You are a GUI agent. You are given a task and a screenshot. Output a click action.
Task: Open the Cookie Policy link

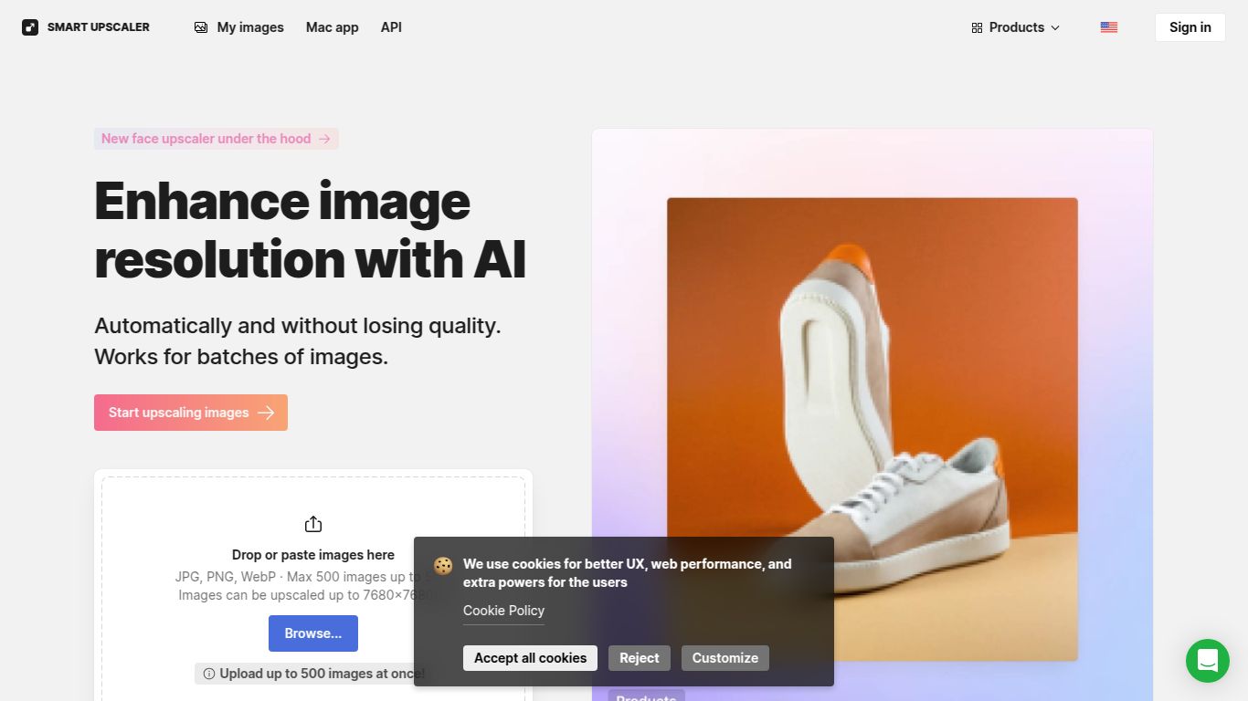tap(503, 611)
